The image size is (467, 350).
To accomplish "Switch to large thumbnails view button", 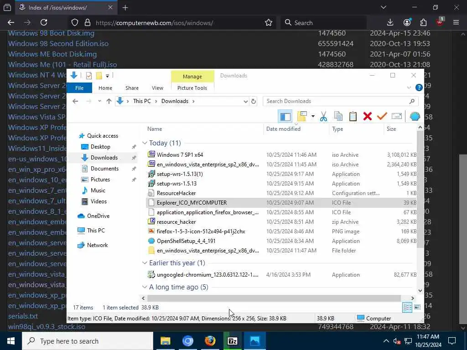I will [x=417, y=307].
